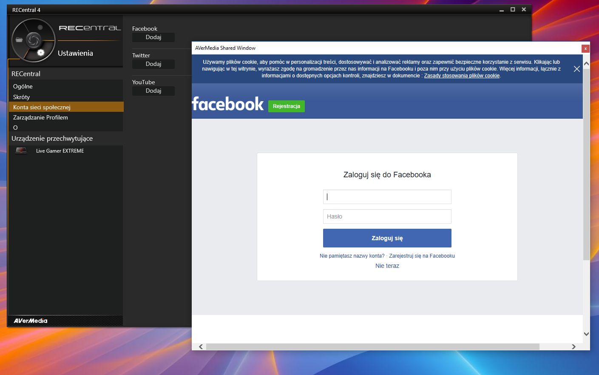Click the scroll right arrow in Shared Window
The width and height of the screenshot is (599, 375).
pyautogui.click(x=573, y=347)
